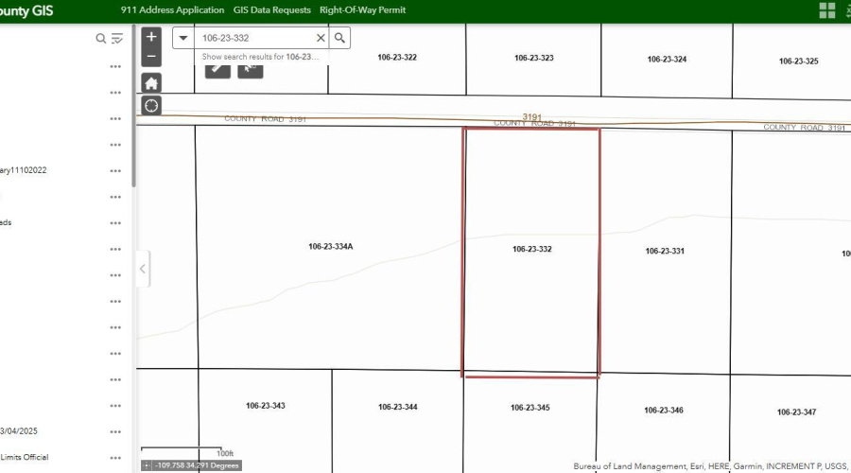Clear the 106-23-332 search text
The height and width of the screenshot is (473, 851).
[321, 38]
